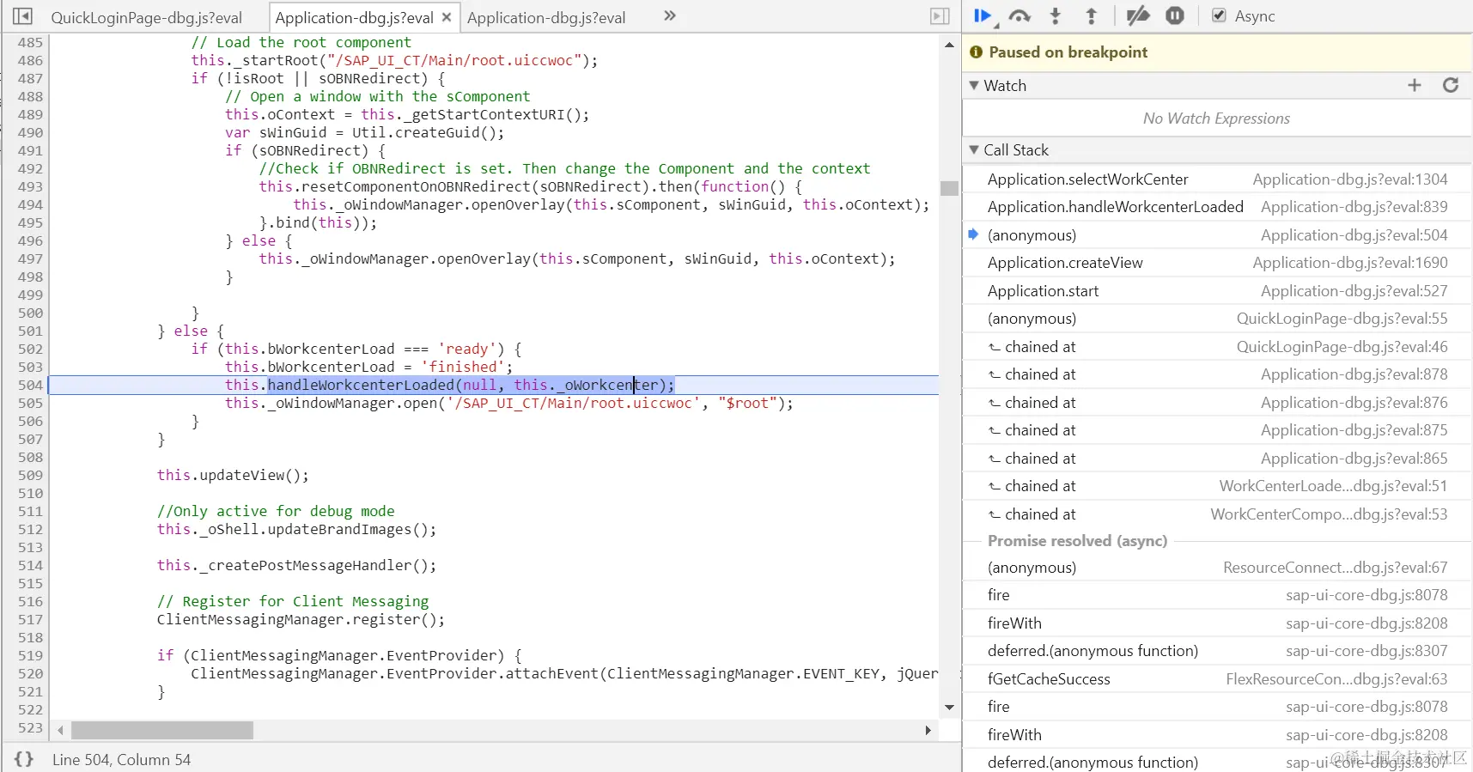Screen dimensions: 1473x772
Task: Select fGetCacheSuccess stack frame
Action: pyautogui.click(x=1217, y=679)
